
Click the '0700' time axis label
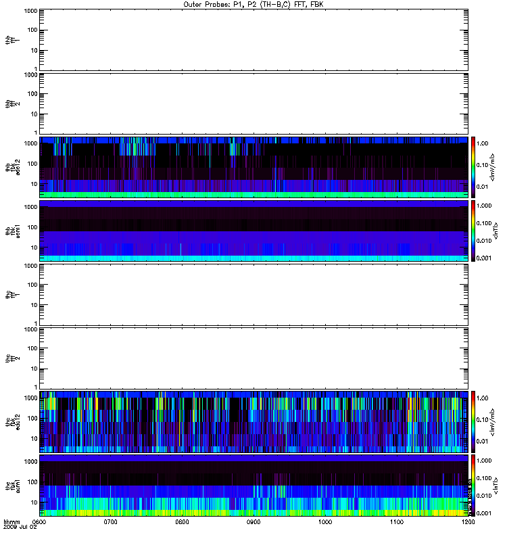111,521
